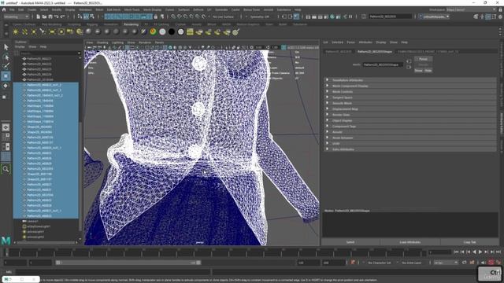Click inside the MEL command line field
The height and width of the screenshot is (283, 504).
click(113, 272)
